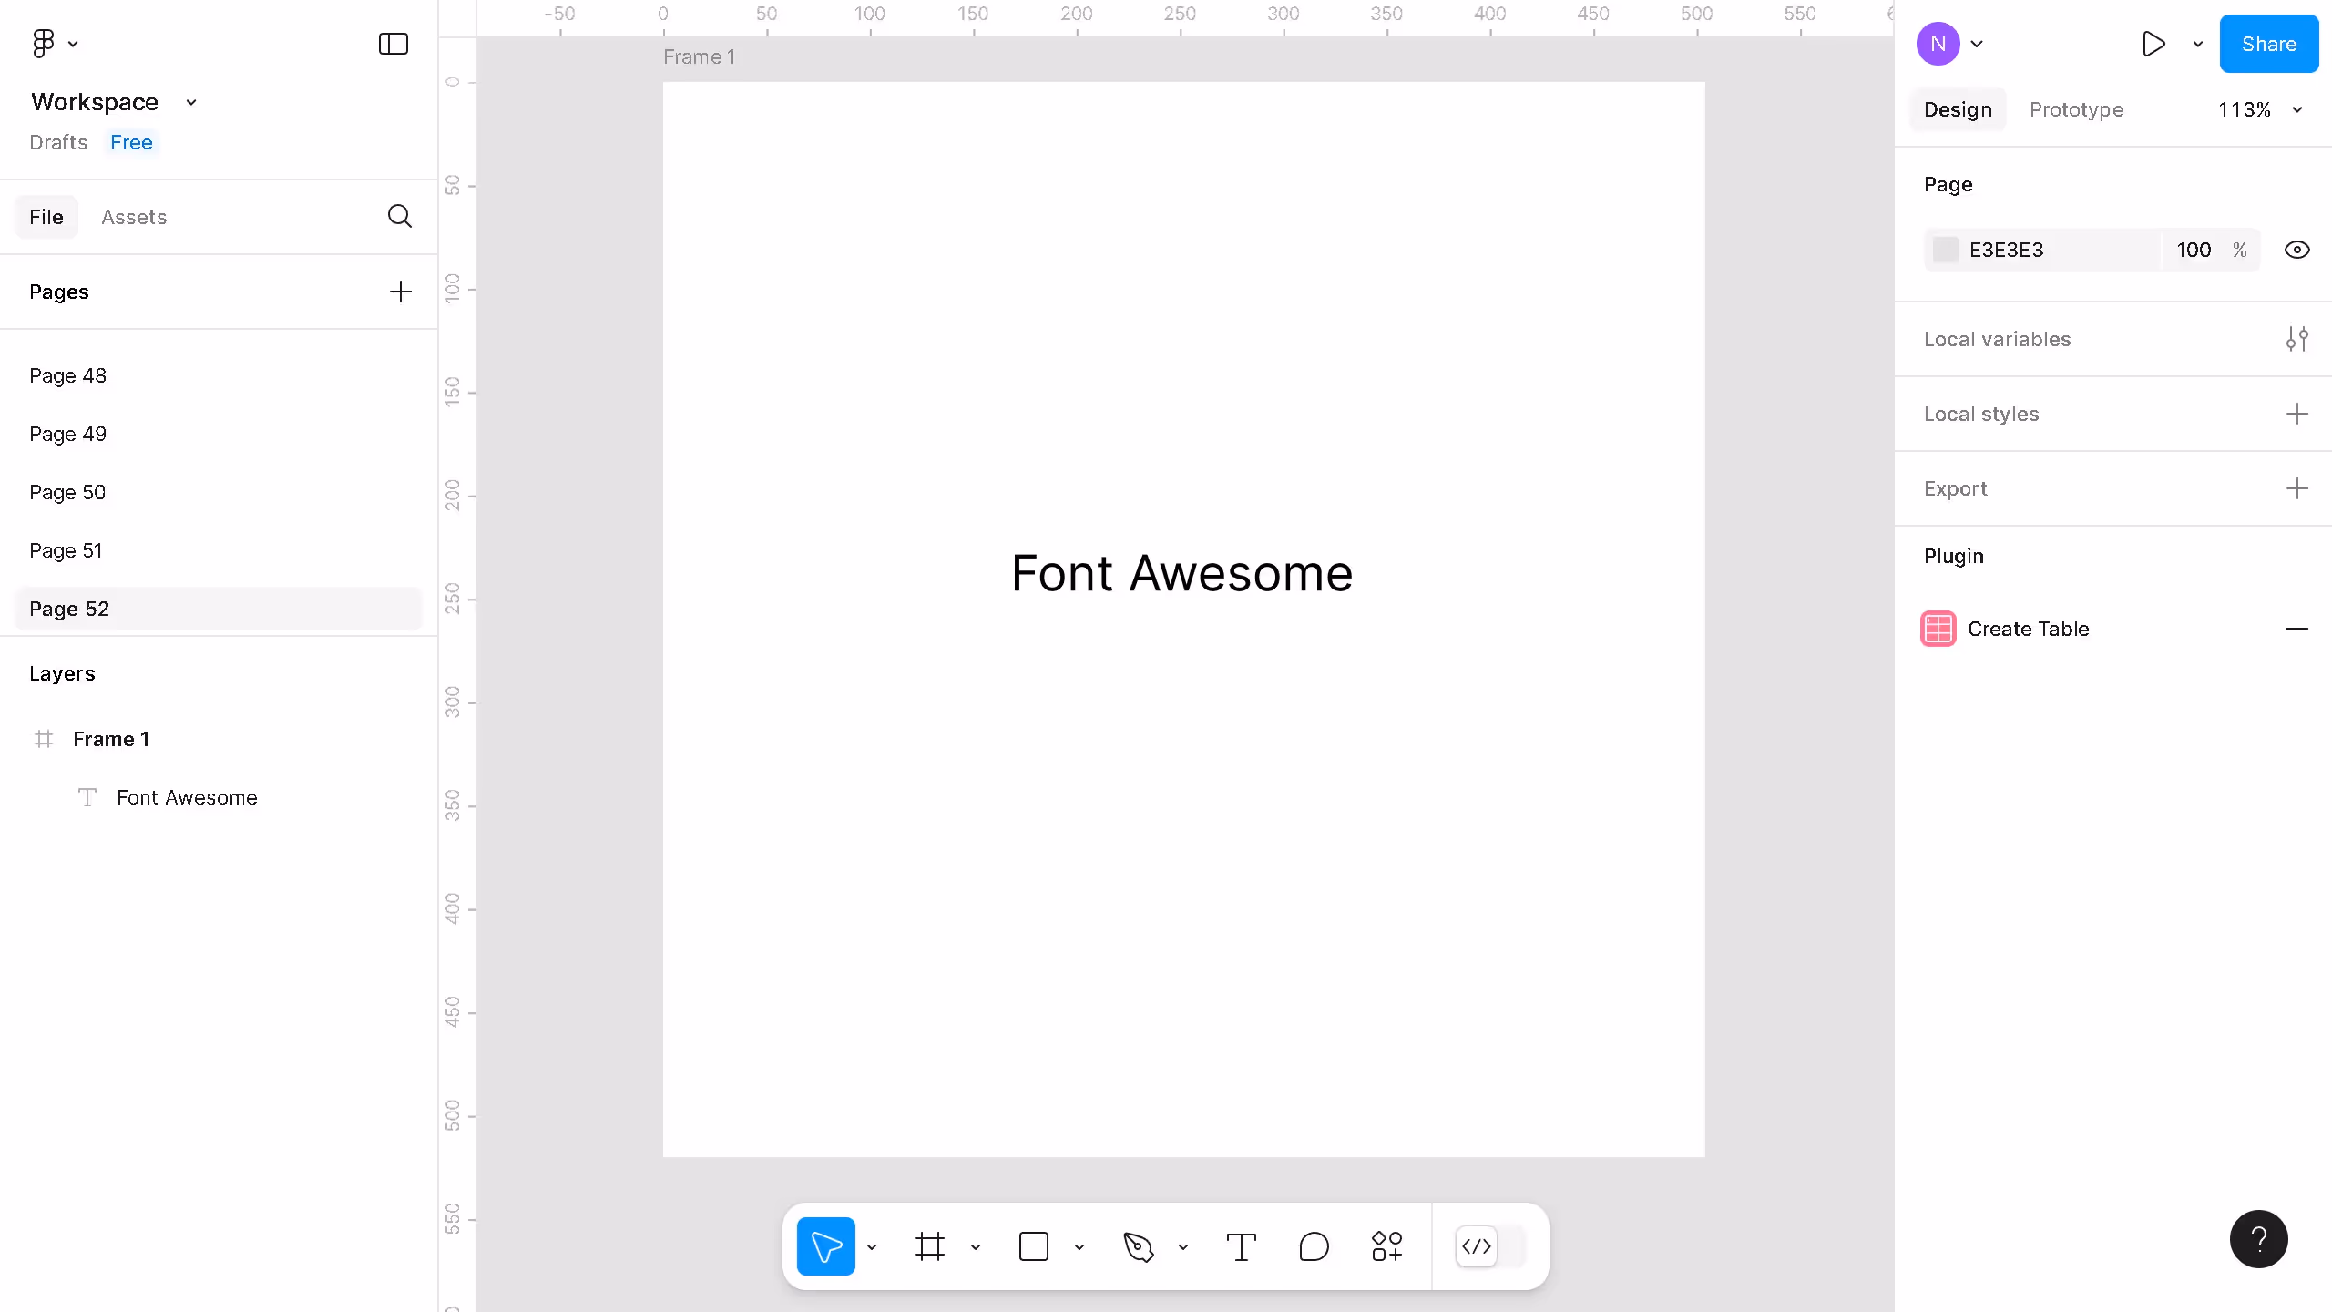The width and height of the screenshot is (2332, 1312).
Task: Open Local variables panel
Action: [2298, 339]
